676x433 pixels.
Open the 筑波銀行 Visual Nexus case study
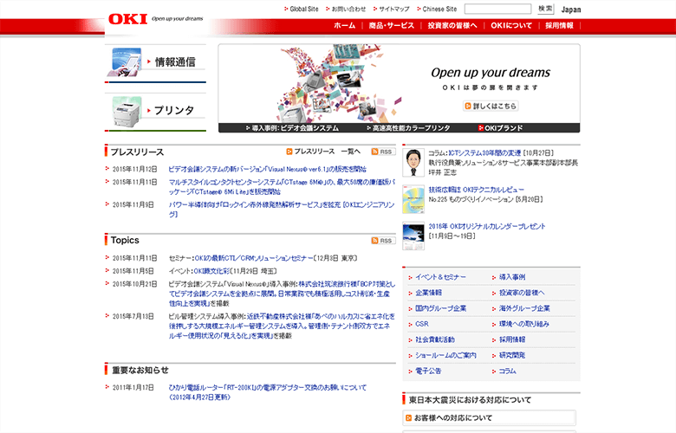[282, 294]
